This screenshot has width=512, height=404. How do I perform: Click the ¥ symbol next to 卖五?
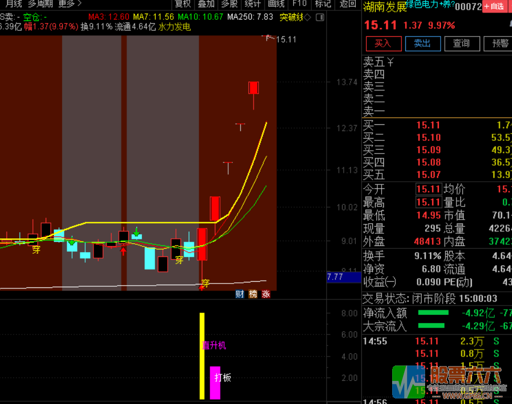tap(390, 61)
